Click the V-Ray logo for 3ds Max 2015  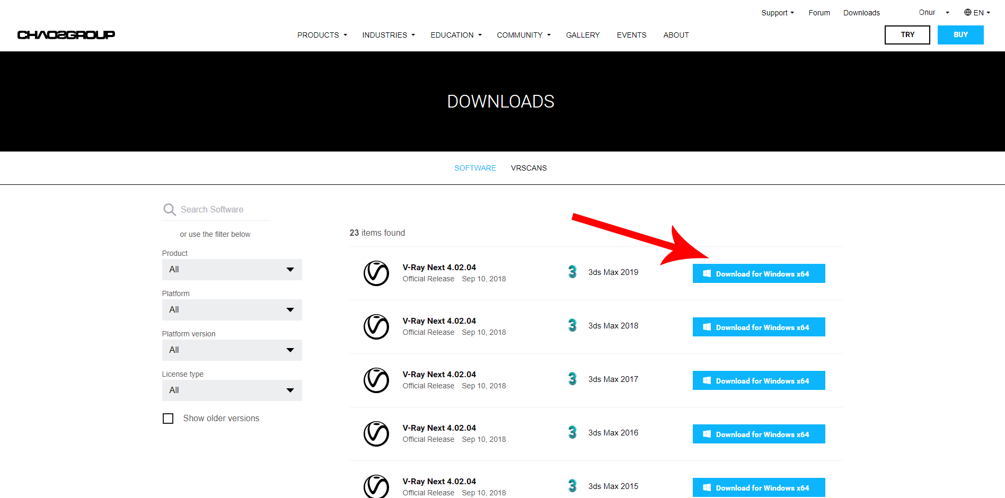[x=376, y=486]
